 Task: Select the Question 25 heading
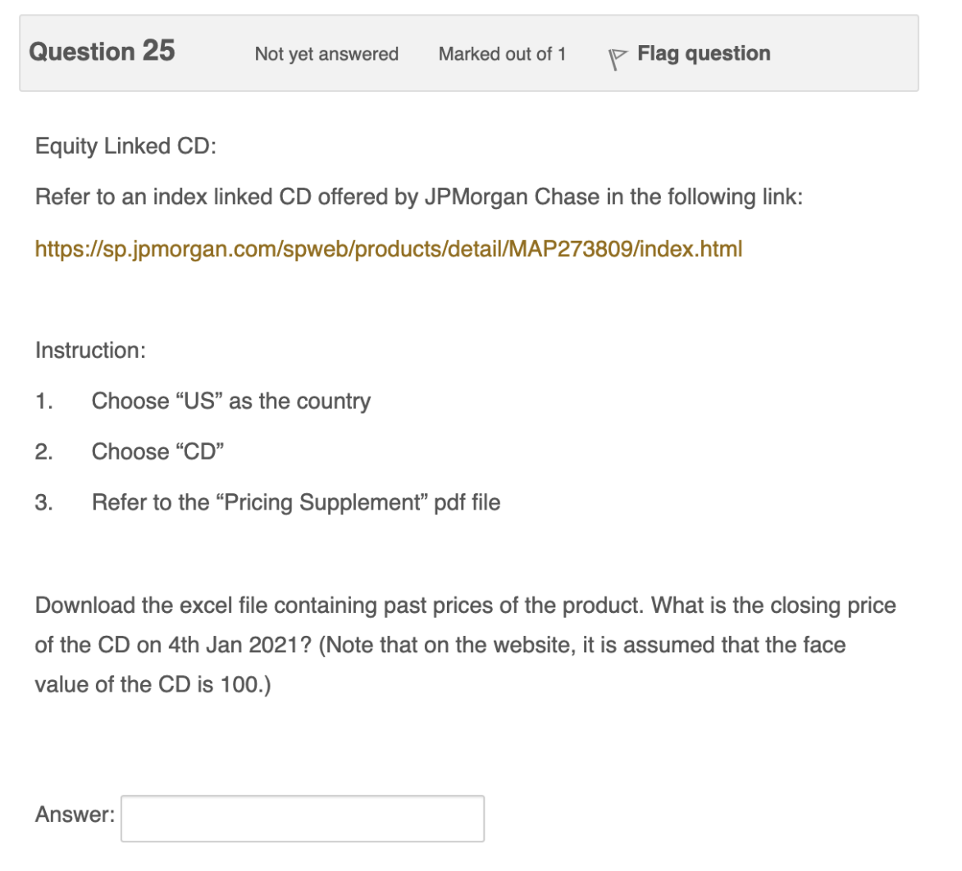pos(100,51)
